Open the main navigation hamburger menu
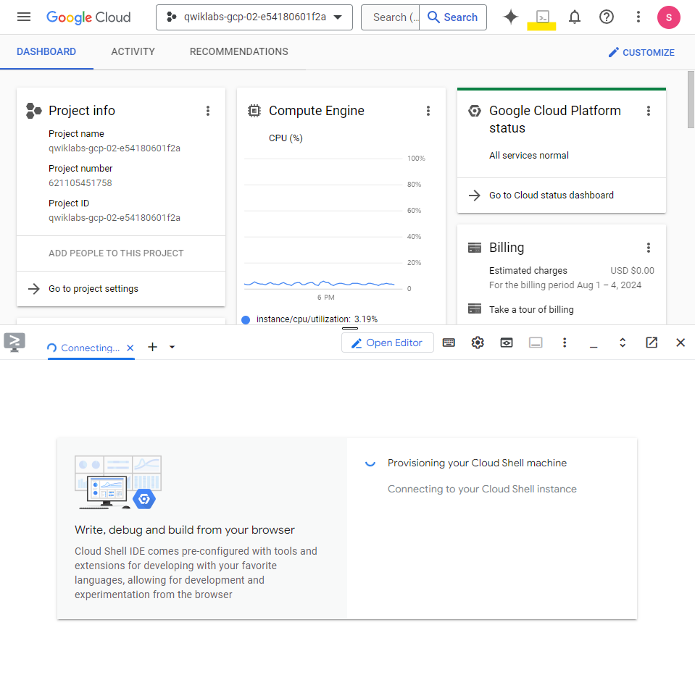This screenshot has height=693, width=695. [x=24, y=17]
